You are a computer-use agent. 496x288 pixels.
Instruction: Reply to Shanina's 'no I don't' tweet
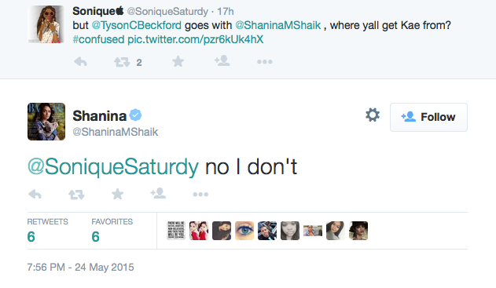(x=35, y=194)
